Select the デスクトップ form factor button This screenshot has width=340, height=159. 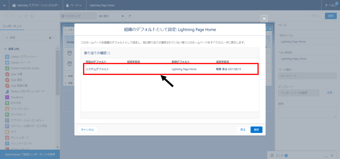[78, 16]
